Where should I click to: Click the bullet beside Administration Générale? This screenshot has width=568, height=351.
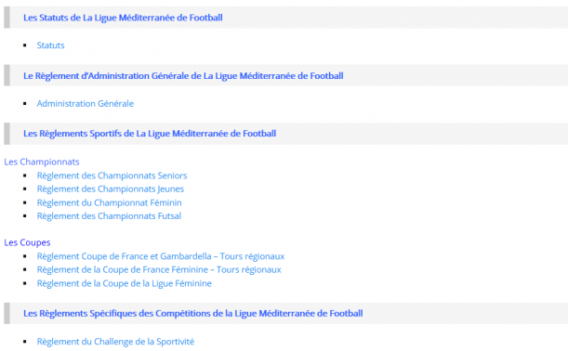pyautogui.click(x=25, y=103)
